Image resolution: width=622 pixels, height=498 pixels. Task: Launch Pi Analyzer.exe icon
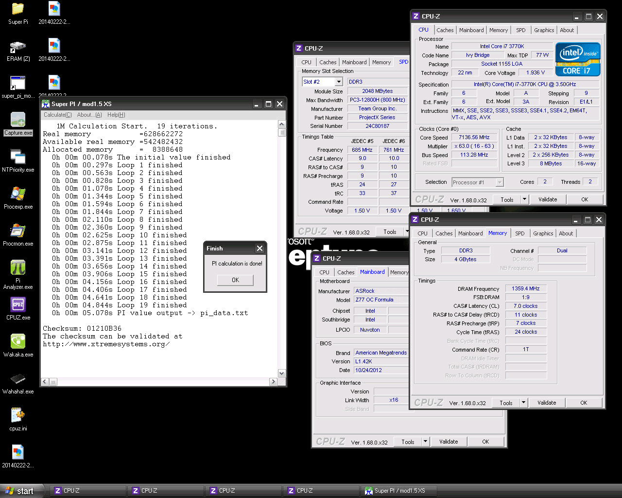(x=18, y=268)
